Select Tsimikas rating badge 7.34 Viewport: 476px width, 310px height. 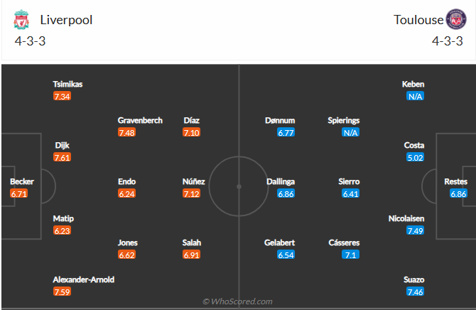pos(62,97)
